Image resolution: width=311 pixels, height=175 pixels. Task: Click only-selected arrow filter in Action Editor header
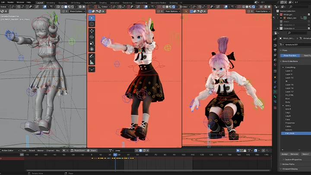[238, 151]
